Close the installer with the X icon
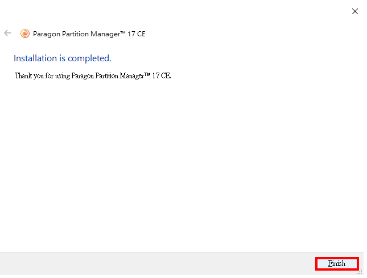Viewport: 367px width, 278px height. point(355,11)
